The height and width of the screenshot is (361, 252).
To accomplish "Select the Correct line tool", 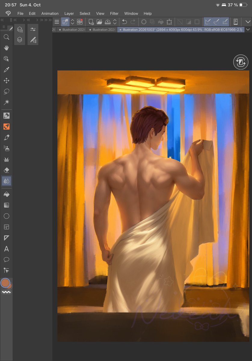I will [6, 270].
